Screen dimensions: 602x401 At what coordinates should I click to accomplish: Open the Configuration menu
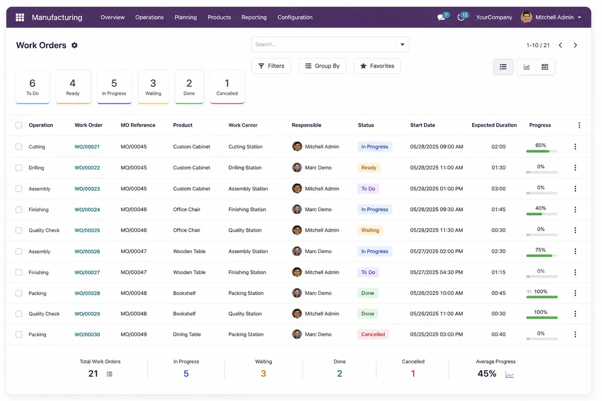pyautogui.click(x=295, y=17)
